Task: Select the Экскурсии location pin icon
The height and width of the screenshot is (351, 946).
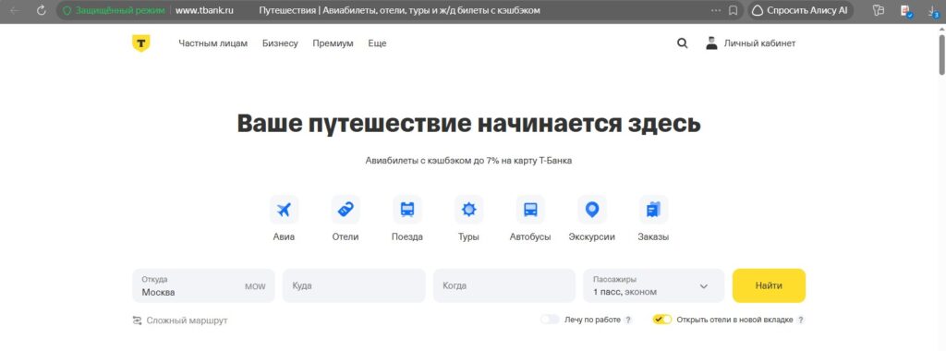Action: click(592, 210)
